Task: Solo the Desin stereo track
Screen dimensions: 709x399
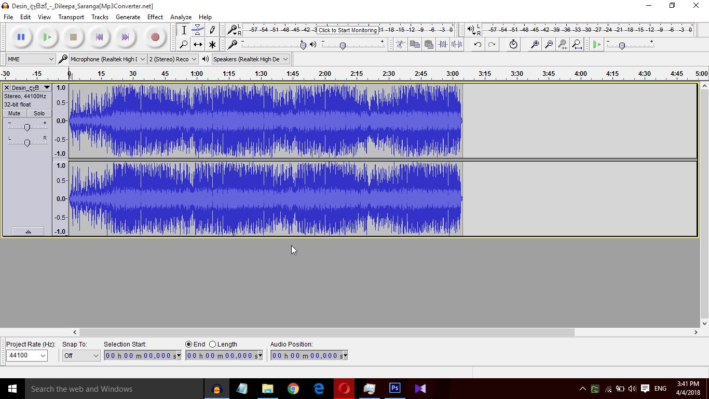Action: point(39,113)
